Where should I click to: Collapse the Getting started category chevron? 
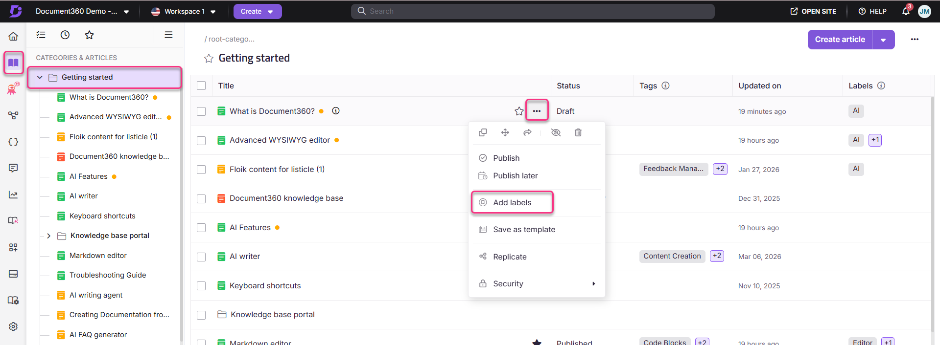coord(40,77)
